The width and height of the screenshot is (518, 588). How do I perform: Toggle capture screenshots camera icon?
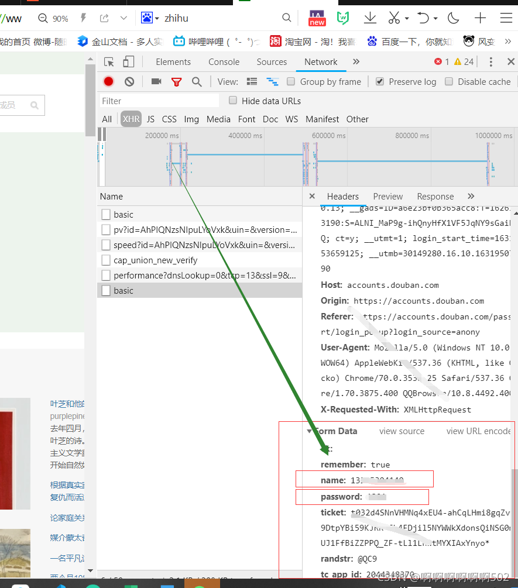156,81
